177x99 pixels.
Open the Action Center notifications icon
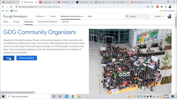click(x=173, y=97)
